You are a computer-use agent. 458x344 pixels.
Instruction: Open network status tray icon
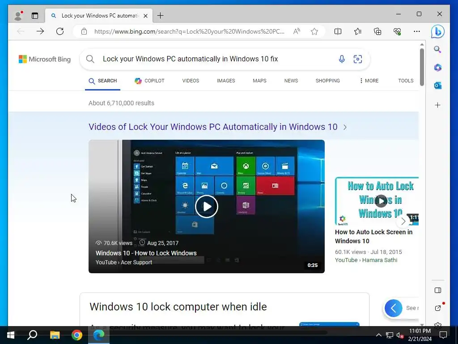pos(389,335)
